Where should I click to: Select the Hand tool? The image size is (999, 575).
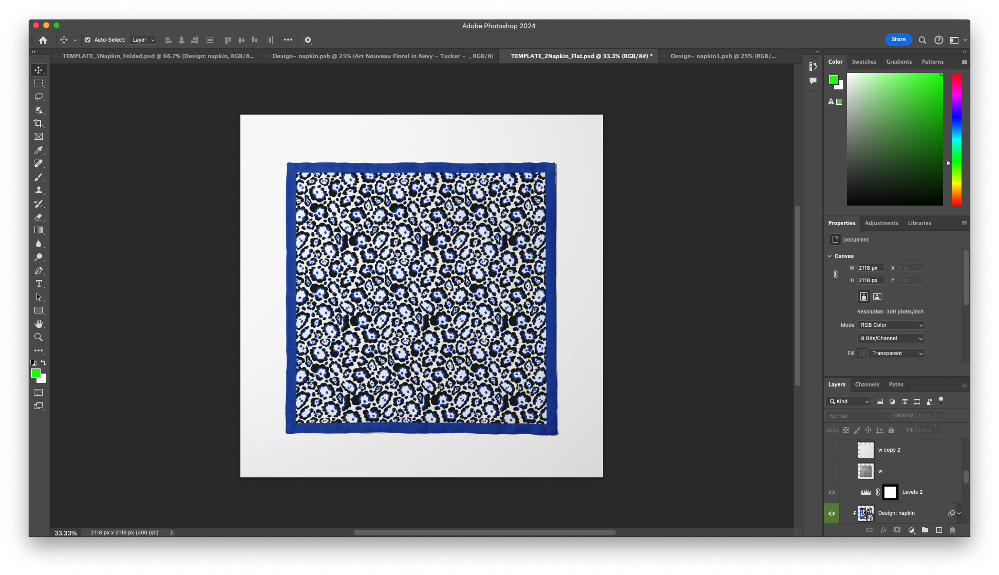click(39, 324)
